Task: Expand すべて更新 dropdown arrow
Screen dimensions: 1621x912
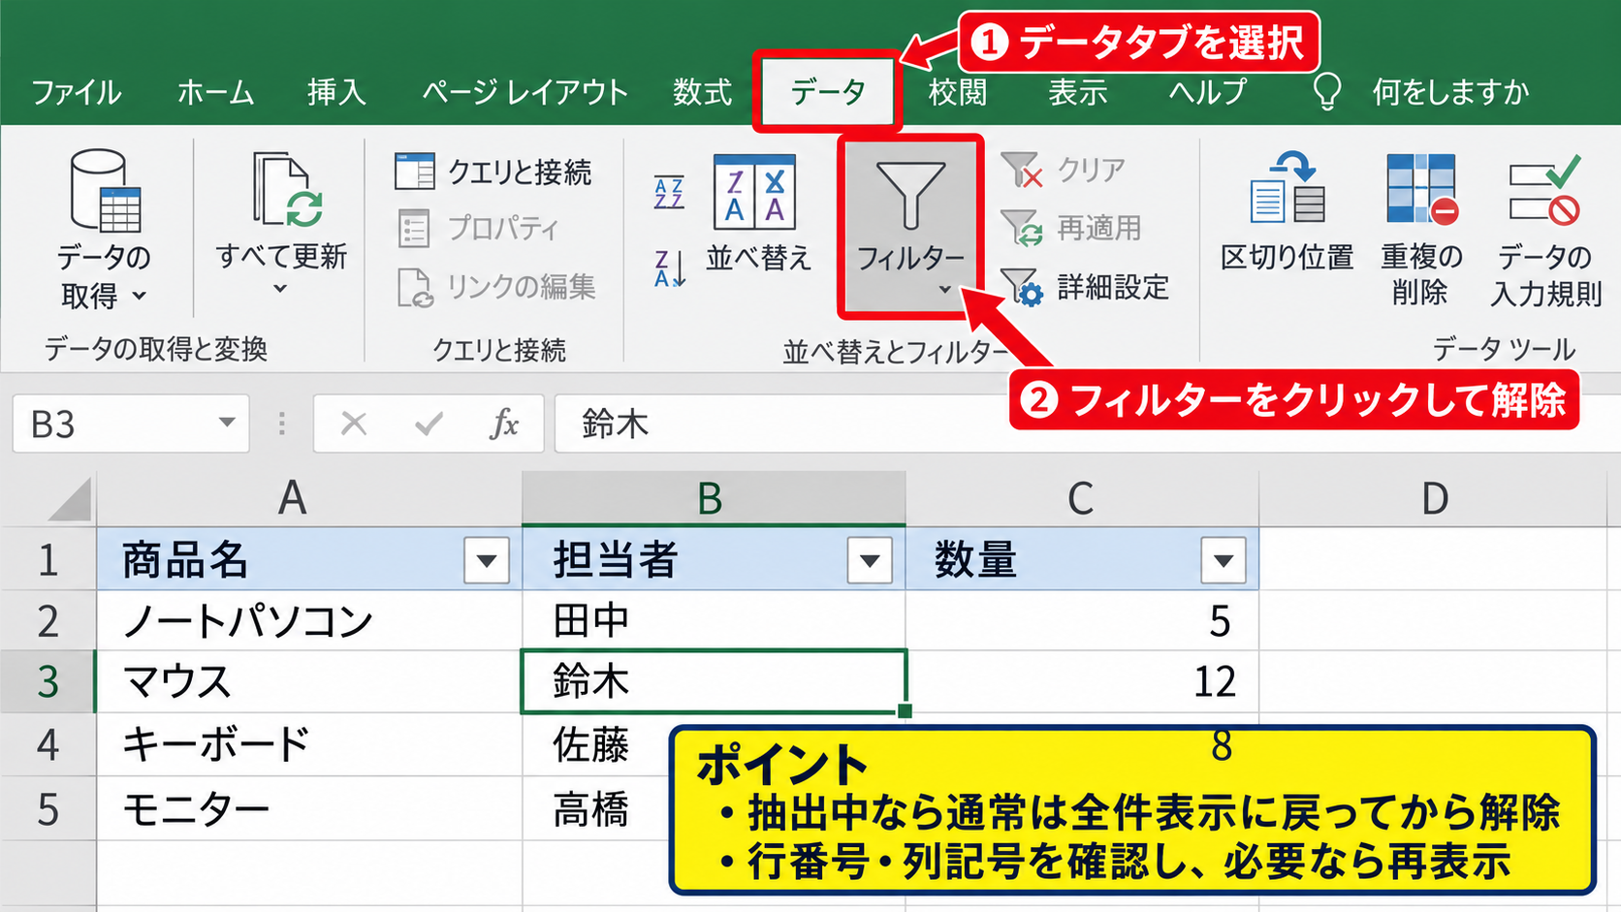Action: pyautogui.click(x=280, y=289)
